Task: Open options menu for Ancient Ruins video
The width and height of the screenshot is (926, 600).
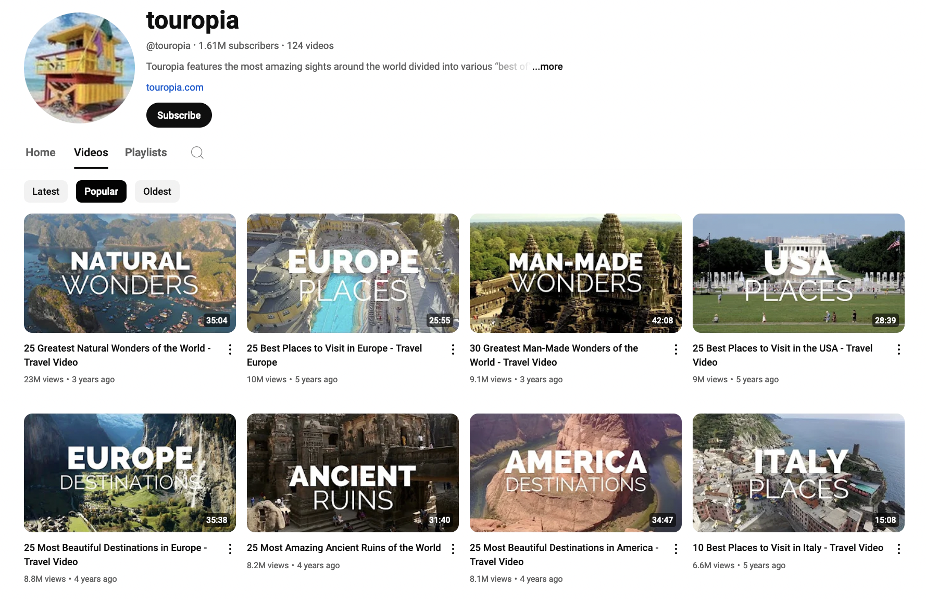Action: click(453, 549)
